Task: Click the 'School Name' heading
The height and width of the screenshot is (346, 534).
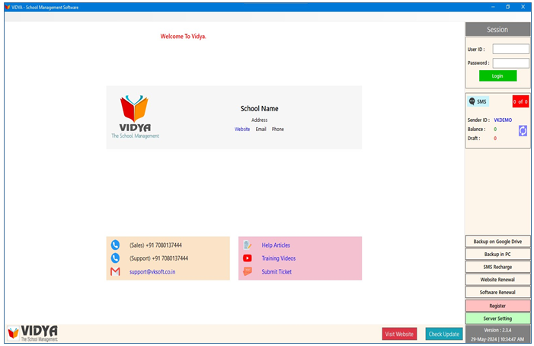Action: [260, 109]
